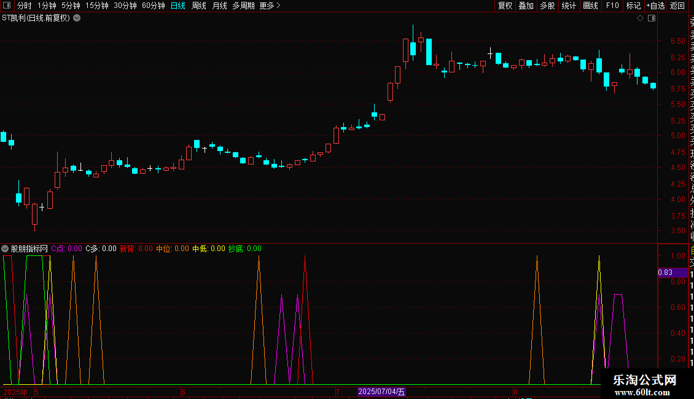Select the 60分钟 period
The image size is (694, 399).
[154, 6]
